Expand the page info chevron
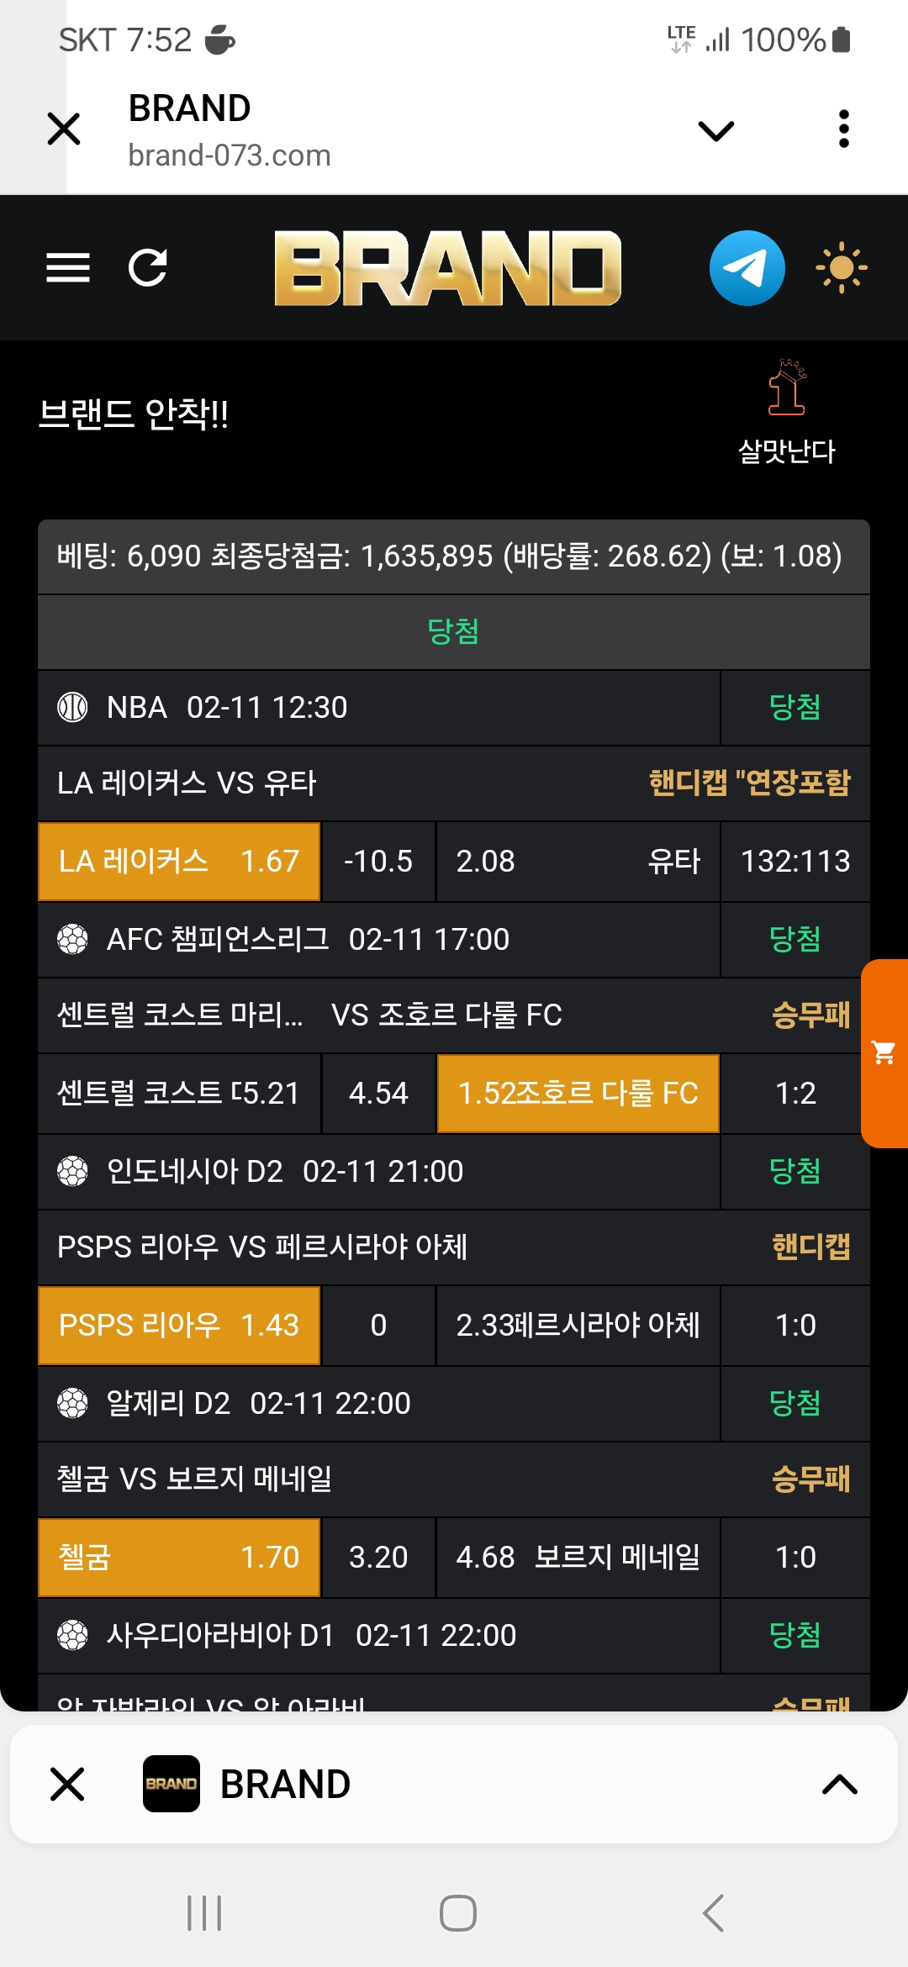Image resolution: width=908 pixels, height=1967 pixels. 716,130
